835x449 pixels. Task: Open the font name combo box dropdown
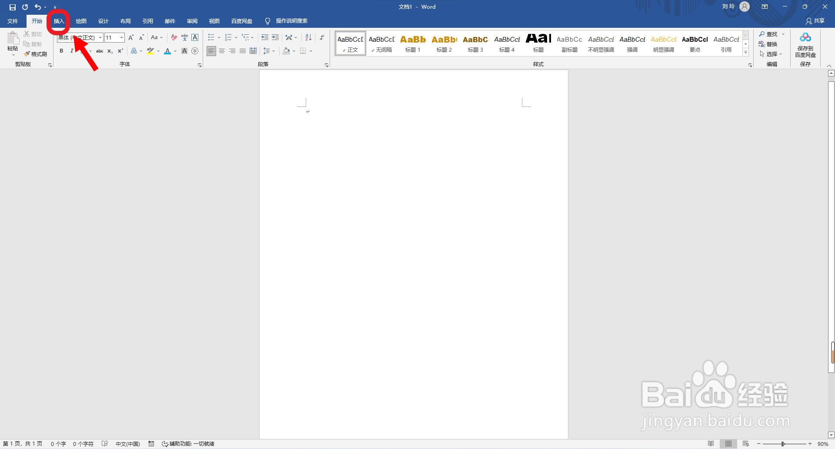pyautogui.click(x=100, y=37)
